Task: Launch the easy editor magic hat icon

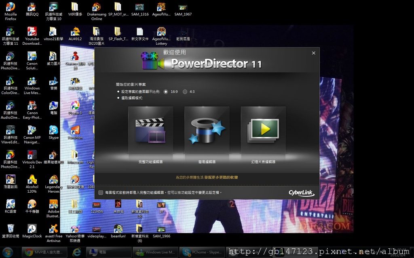Action: coord(207,130)
